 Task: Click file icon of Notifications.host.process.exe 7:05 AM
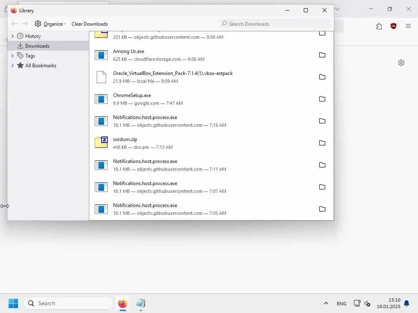click(101, 209)
